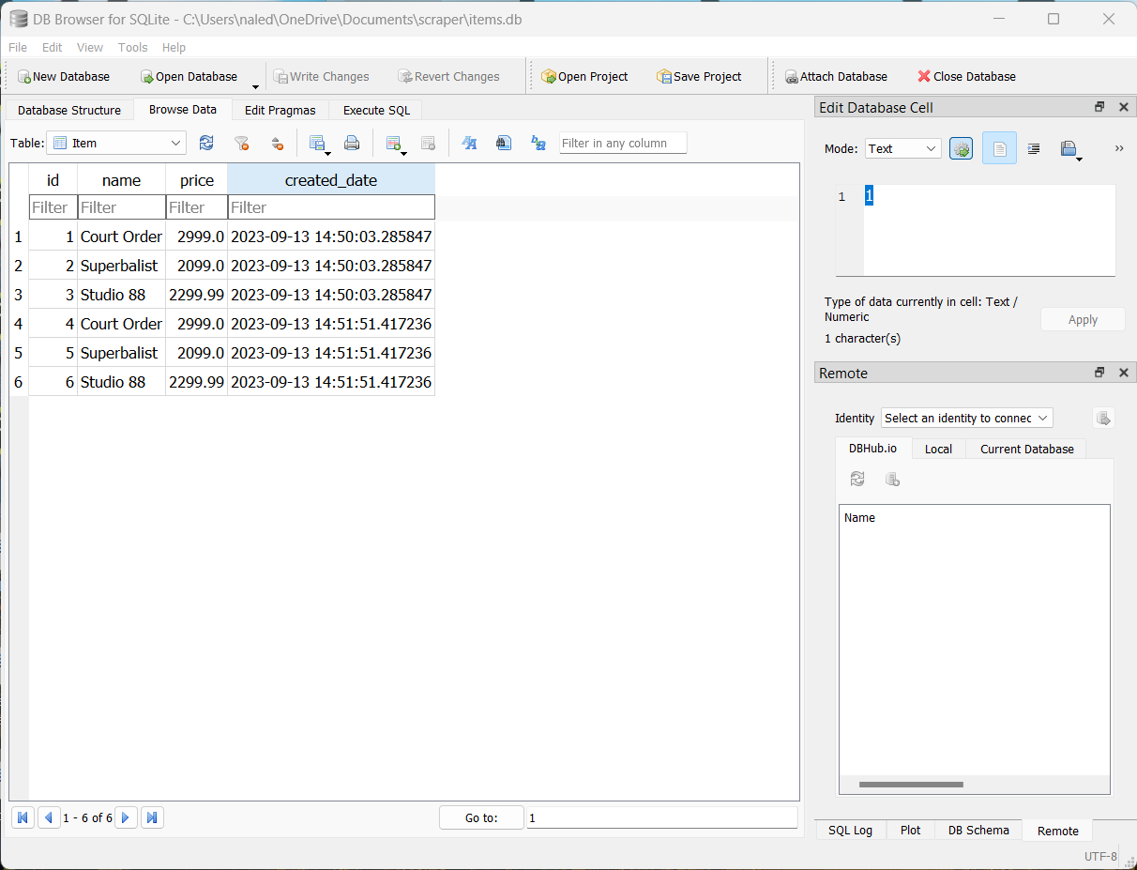Viewport: 1137px width, 870px height.
Task: Switch to the Local tab in Remote panel
Action: 938,449
